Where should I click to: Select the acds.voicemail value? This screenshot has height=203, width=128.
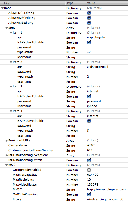pyautogui.click(x=98, y=67)
